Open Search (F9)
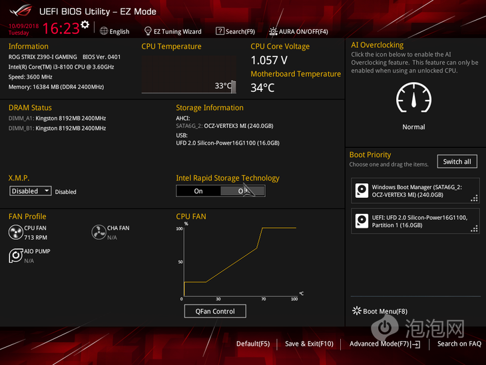The width and height of the screenshot is (486, 365). (236, 31)
